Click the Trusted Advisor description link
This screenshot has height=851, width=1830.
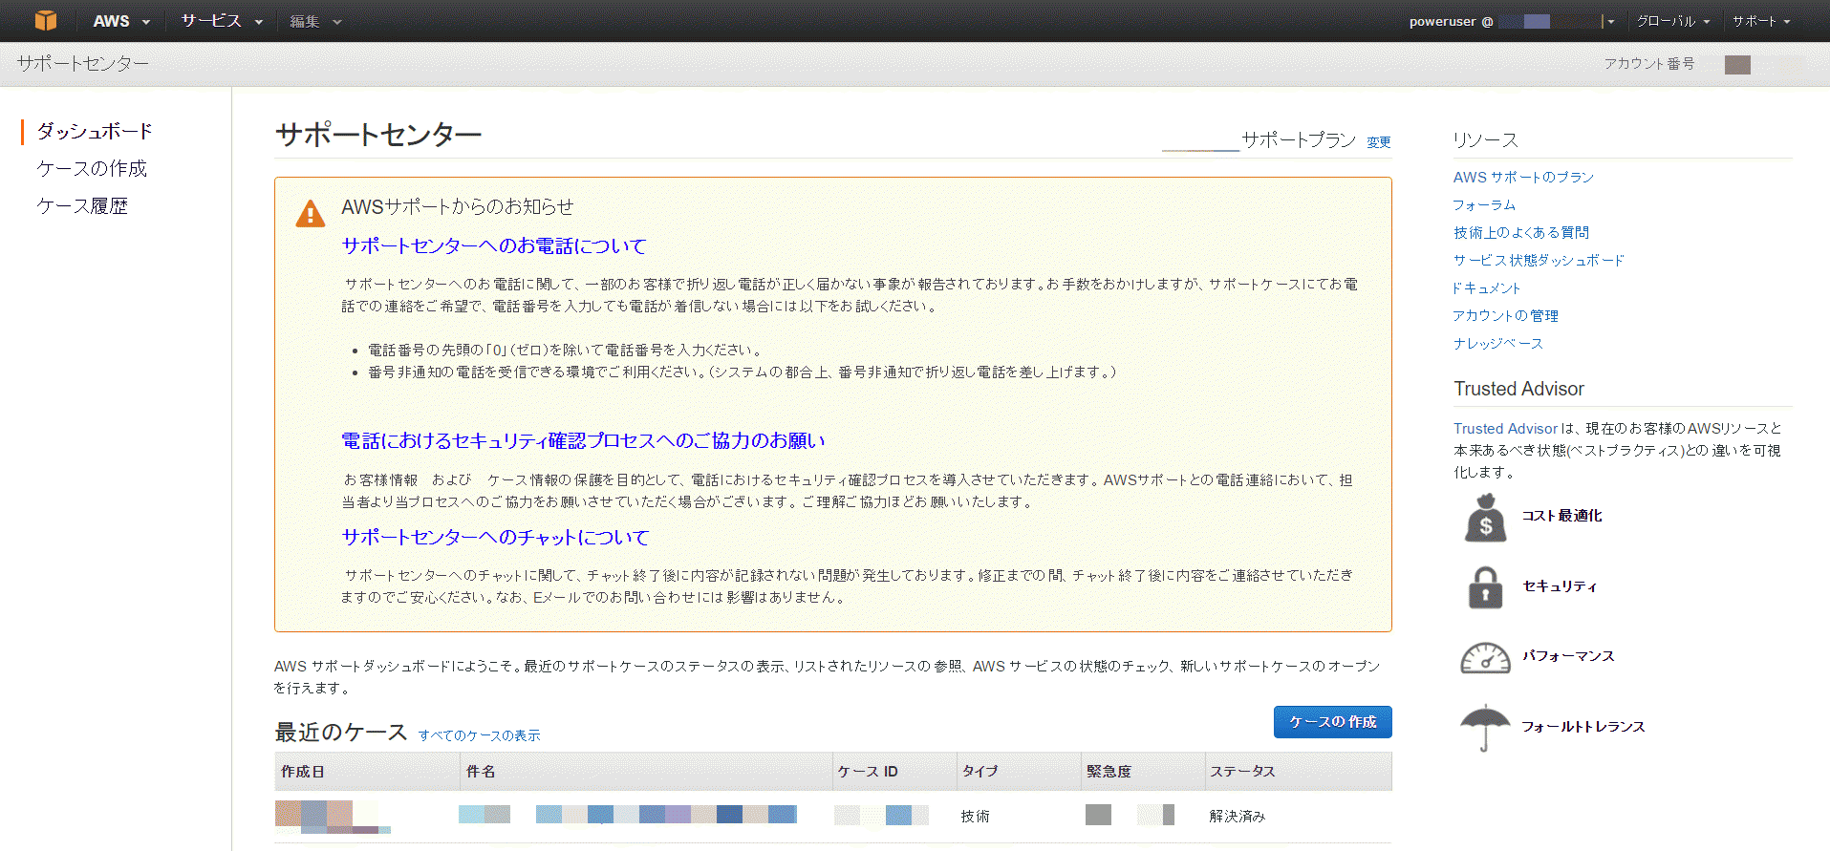[x=1505, y=429]
